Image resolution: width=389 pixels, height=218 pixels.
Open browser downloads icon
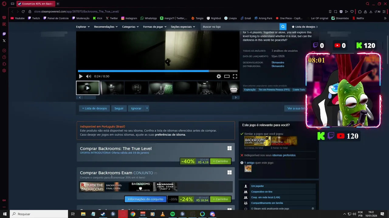tap(371, 12)
